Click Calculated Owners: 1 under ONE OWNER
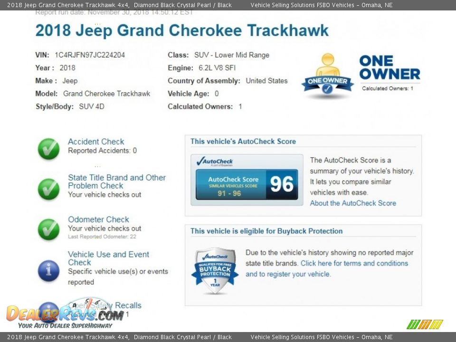 [x=388, y=88]
